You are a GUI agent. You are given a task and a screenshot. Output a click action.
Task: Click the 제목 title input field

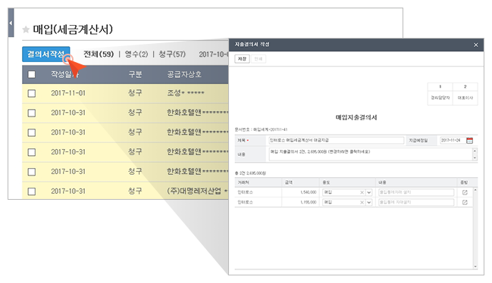click(337, 141)
